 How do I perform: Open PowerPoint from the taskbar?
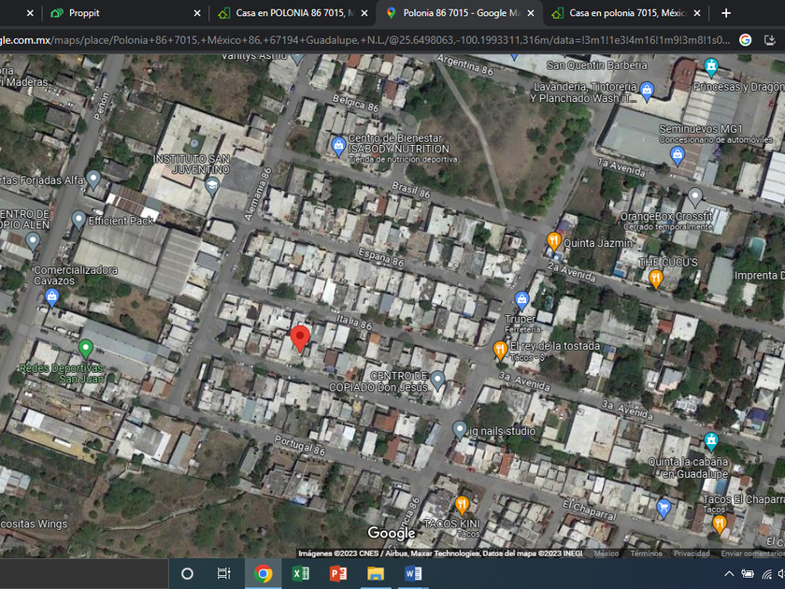[x=338, y=573]
